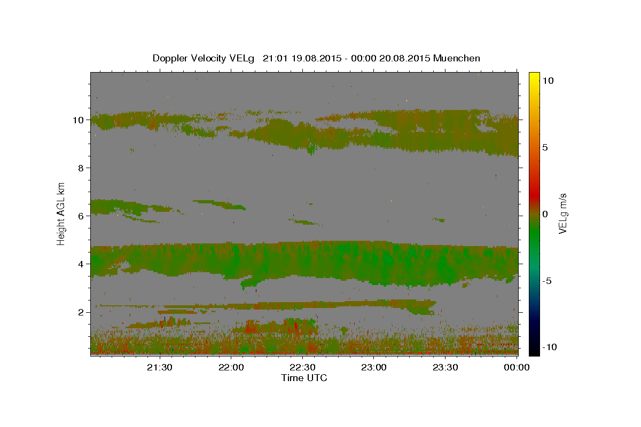Click the "Muenchen" location in the title

tap(457, 58)
